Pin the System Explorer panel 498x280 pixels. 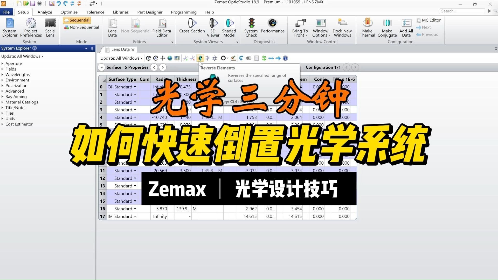pyautogui.click(x=92, y=48)
